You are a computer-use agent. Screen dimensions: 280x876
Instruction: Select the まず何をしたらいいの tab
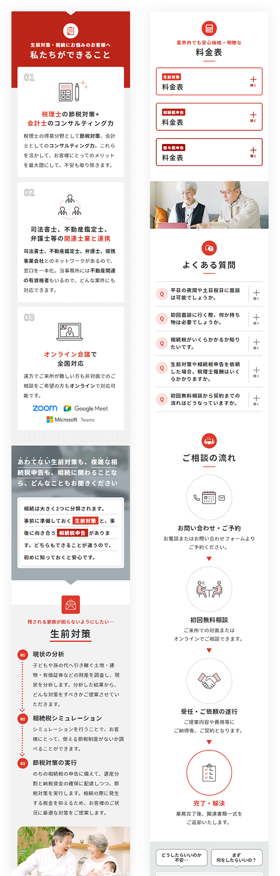pos(236,858)
